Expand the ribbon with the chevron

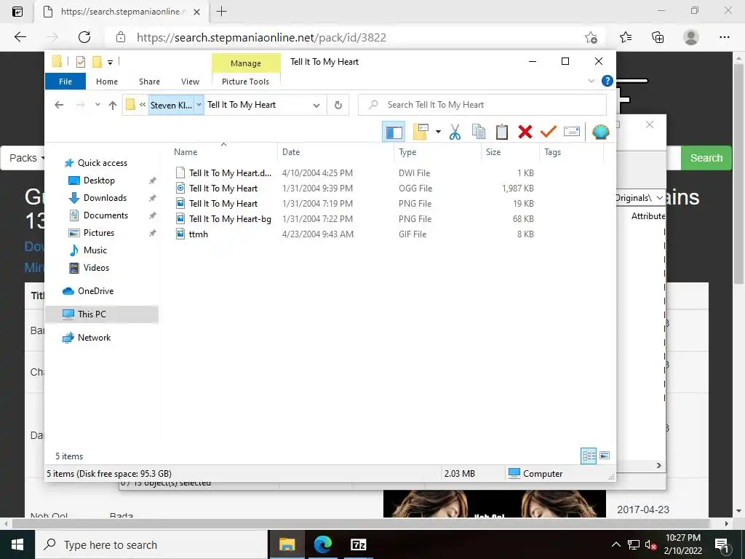pyautogui.click(x=591, y=81)
